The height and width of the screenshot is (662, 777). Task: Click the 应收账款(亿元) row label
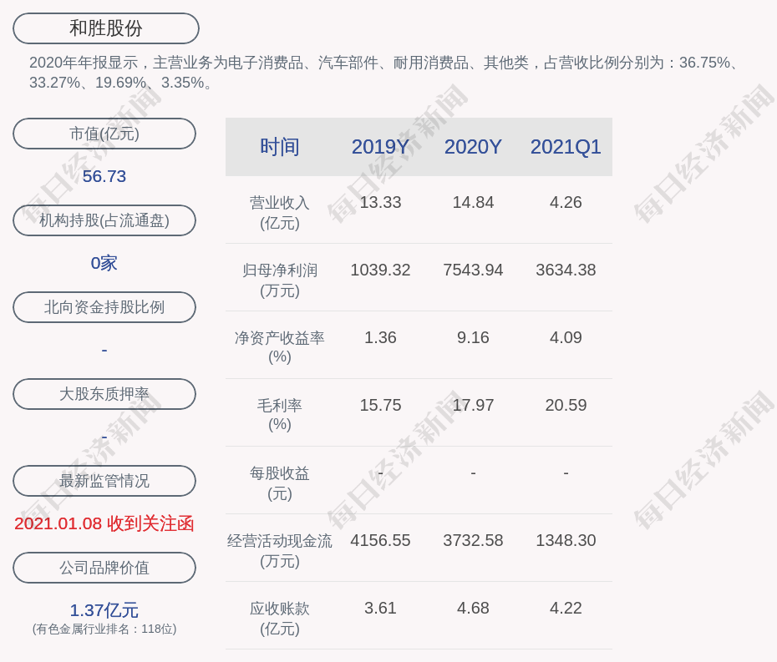click(280, 618)
